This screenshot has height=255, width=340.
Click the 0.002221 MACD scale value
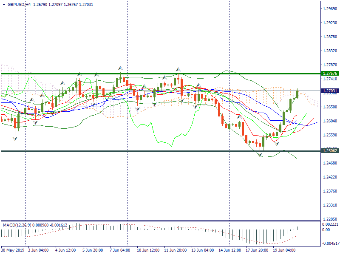331,224
